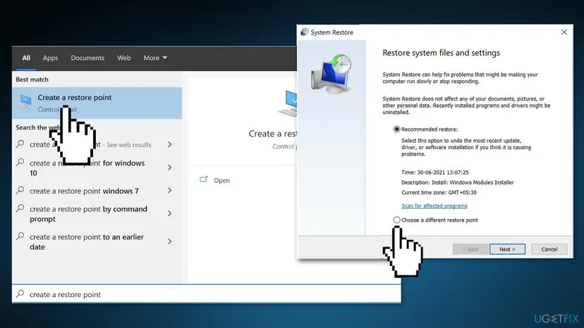Click 'Description: Install: Windows Modules Installer' text
584x328 pixels.
point(457,182)
